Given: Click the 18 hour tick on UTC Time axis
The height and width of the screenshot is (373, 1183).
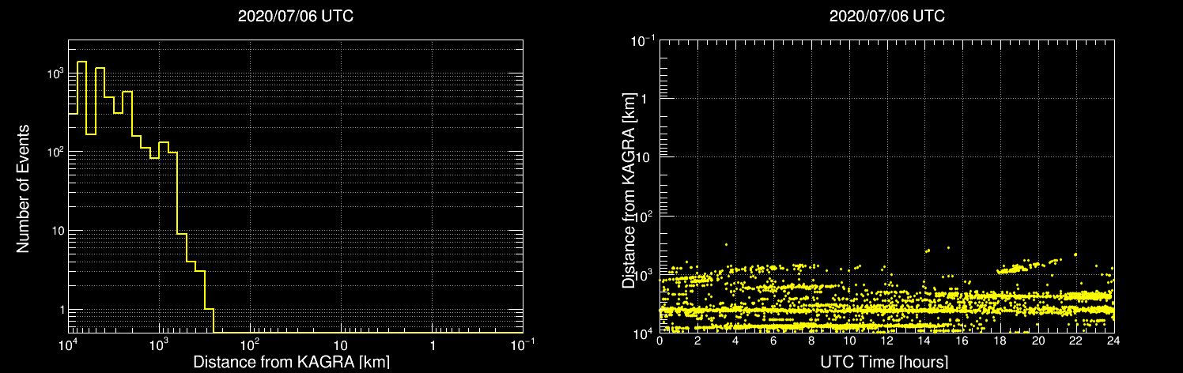Looking at the screenshot, I should tap(1000, 341).
